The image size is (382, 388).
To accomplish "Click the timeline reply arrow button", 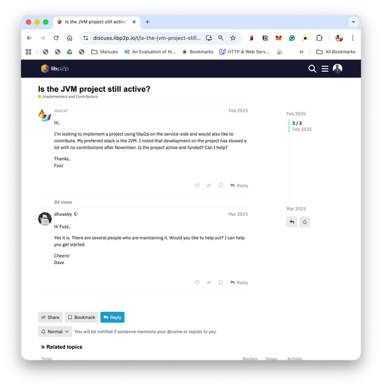I will tap(291, 222).
